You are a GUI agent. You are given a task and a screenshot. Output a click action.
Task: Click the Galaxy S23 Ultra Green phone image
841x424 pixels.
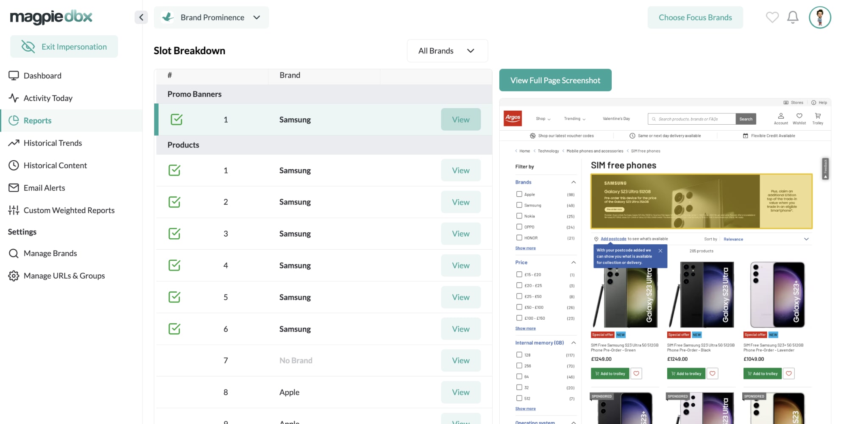click(625, 295)
